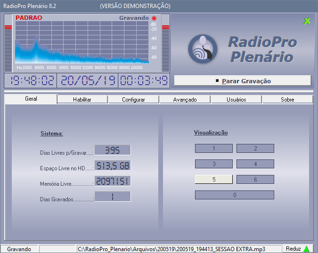
Task: Click the 00:03:49 elapsed recording time
Action: [144, 80]
